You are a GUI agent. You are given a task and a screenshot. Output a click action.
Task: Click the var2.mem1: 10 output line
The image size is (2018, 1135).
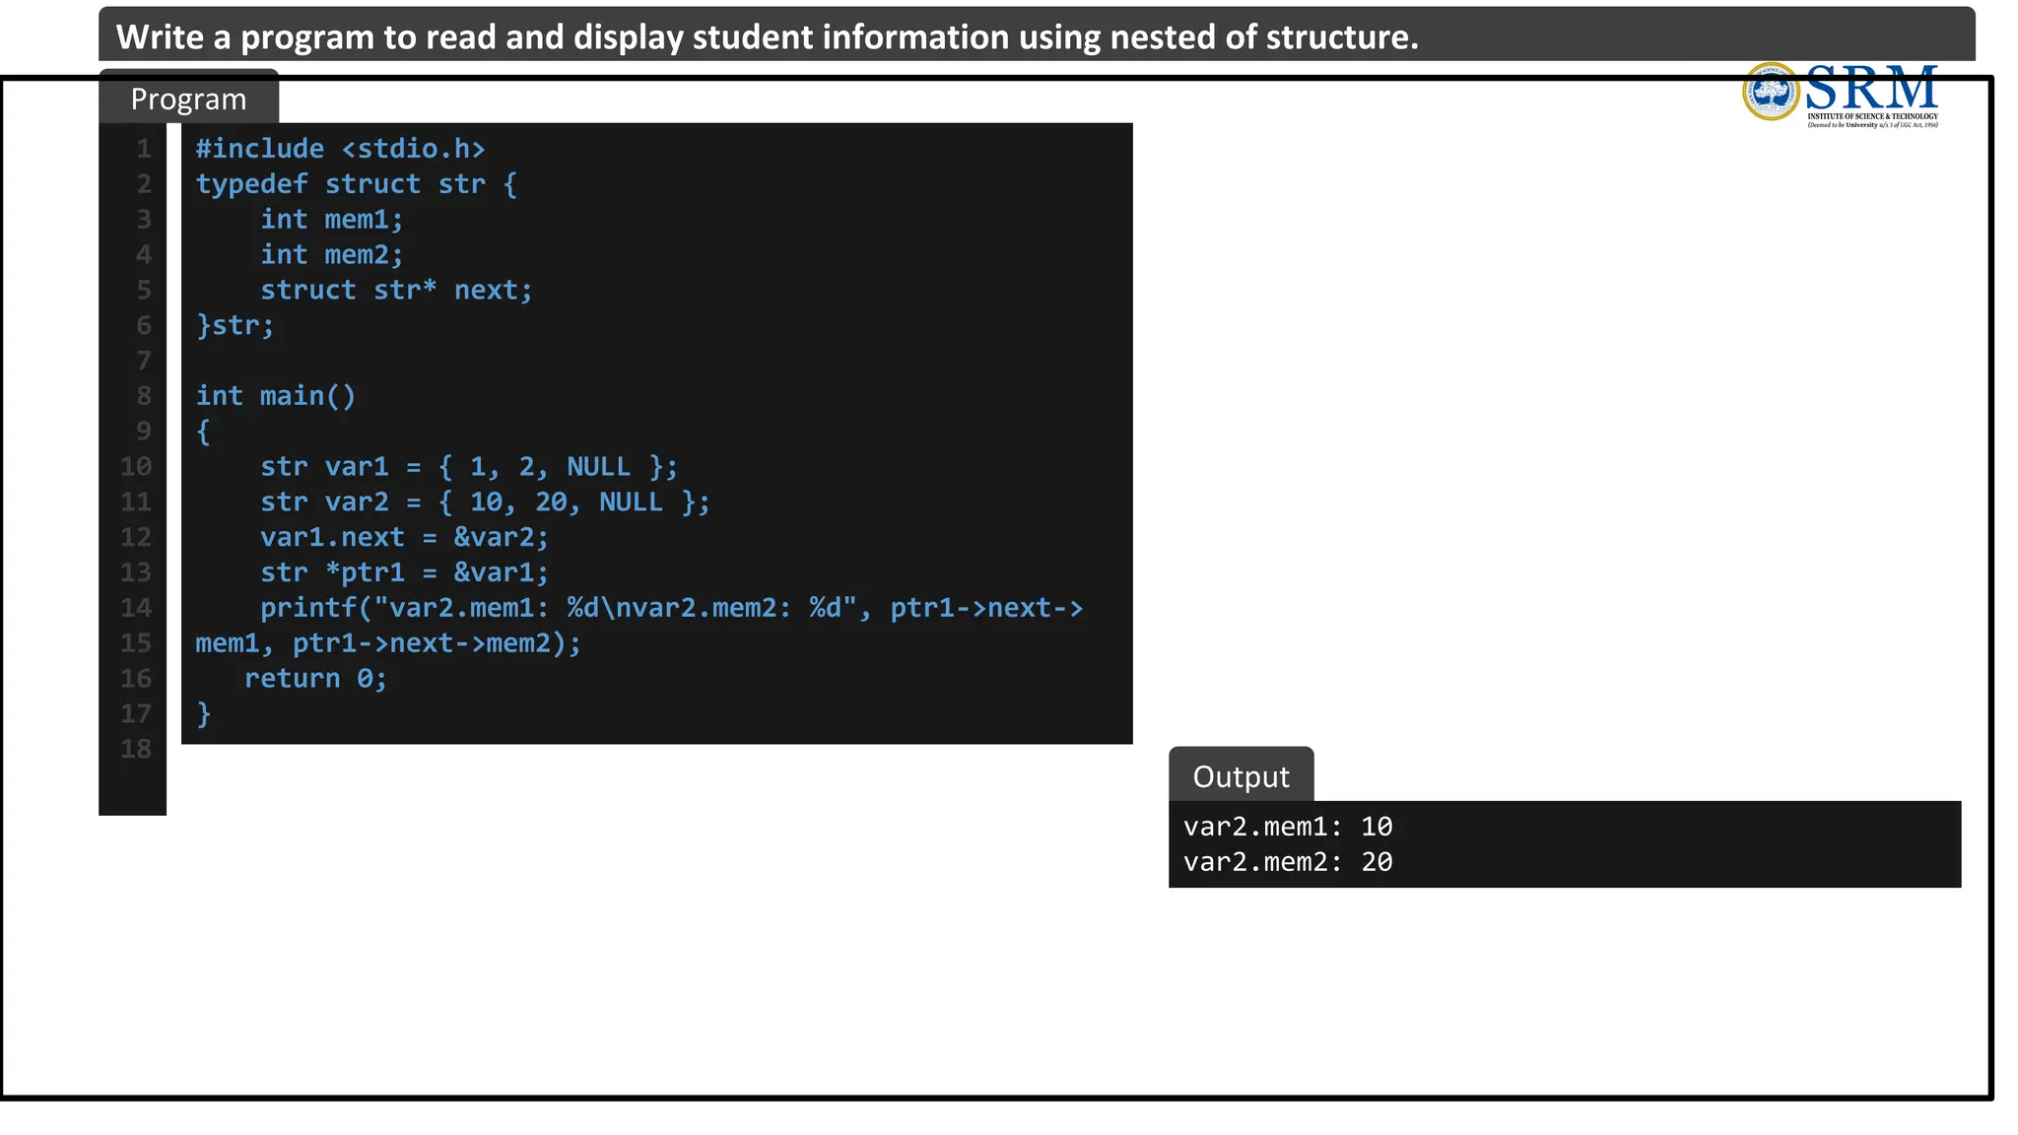tap(1288, 827)
